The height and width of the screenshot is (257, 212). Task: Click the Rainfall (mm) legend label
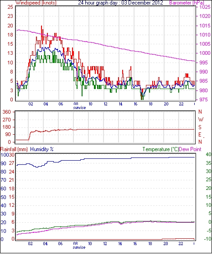pos(14,149)
